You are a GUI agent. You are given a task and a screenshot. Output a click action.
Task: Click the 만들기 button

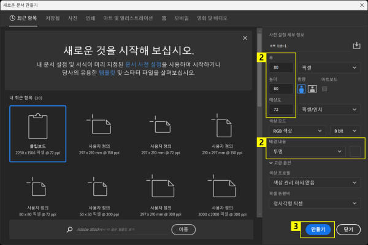click(x=318, y=230)
